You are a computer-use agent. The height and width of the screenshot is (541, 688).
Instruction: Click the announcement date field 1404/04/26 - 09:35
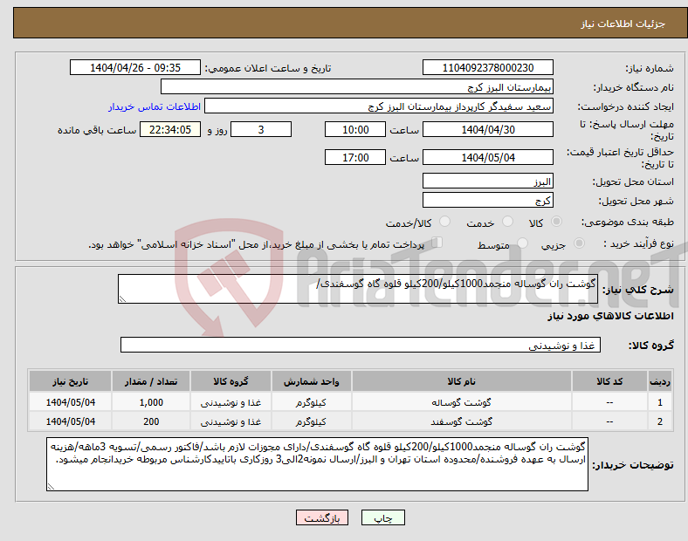tap(135, 67)
